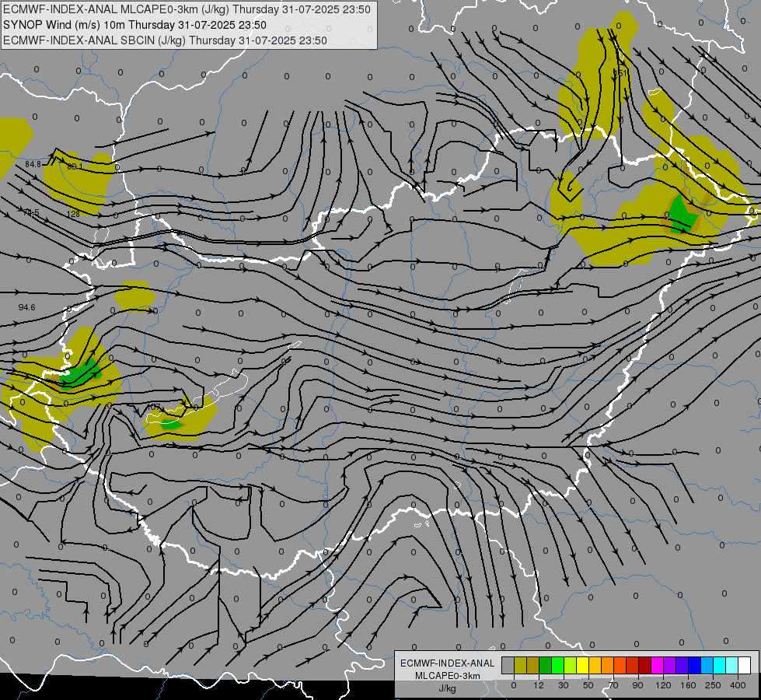Viewport: 761px width, 700px height.
Task: Click the legend scale value 30
Action: point(564,685)
